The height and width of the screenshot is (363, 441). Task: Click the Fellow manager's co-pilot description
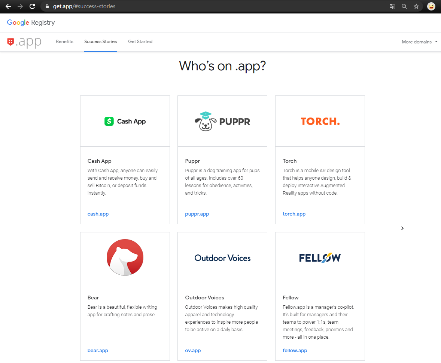[318, 322]
